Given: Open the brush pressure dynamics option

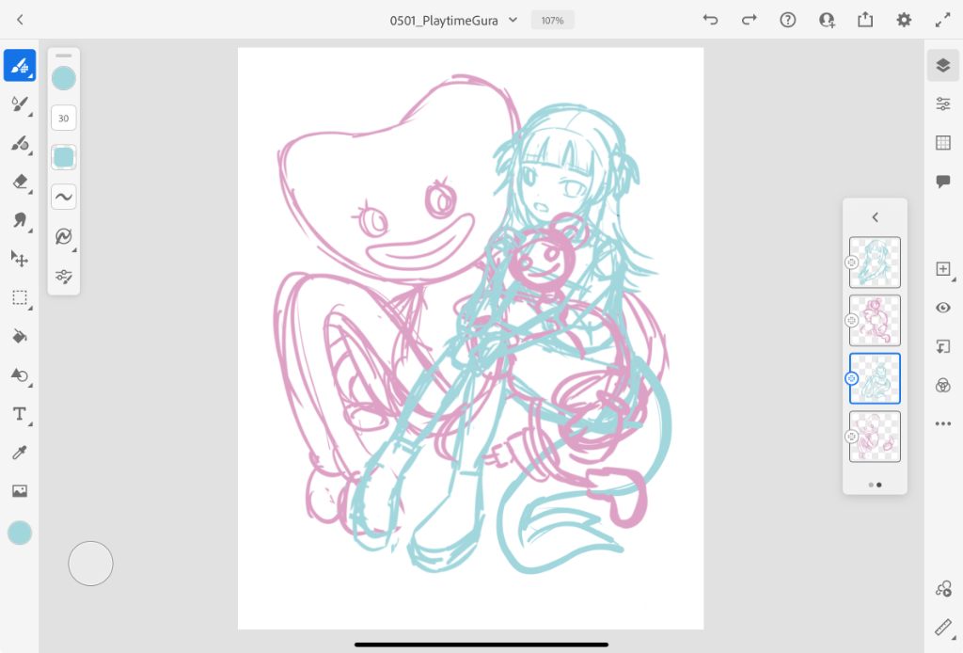Looking at the screenshot, I should point(64,236).
